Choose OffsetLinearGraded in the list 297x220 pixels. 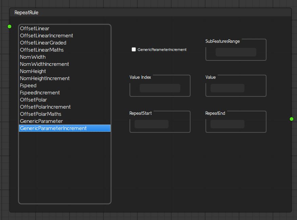click(65, 43)
